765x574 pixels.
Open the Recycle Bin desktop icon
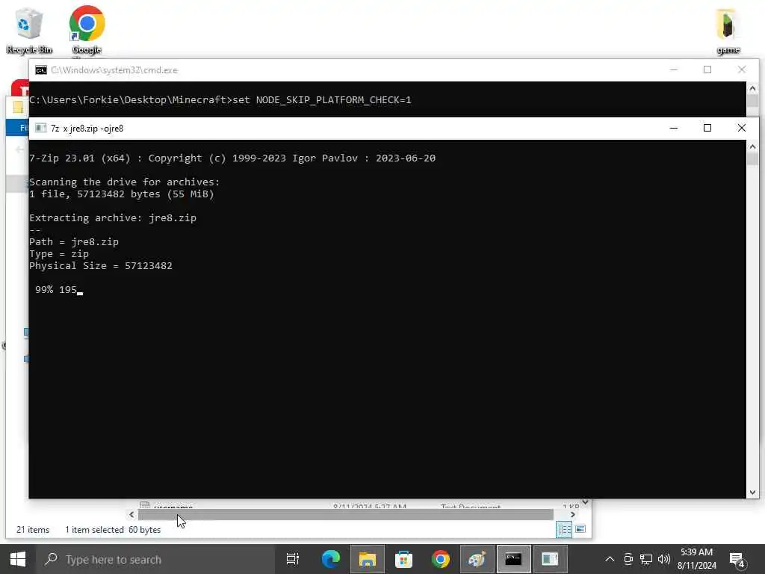pyautogui.click(x=29, y=30)
